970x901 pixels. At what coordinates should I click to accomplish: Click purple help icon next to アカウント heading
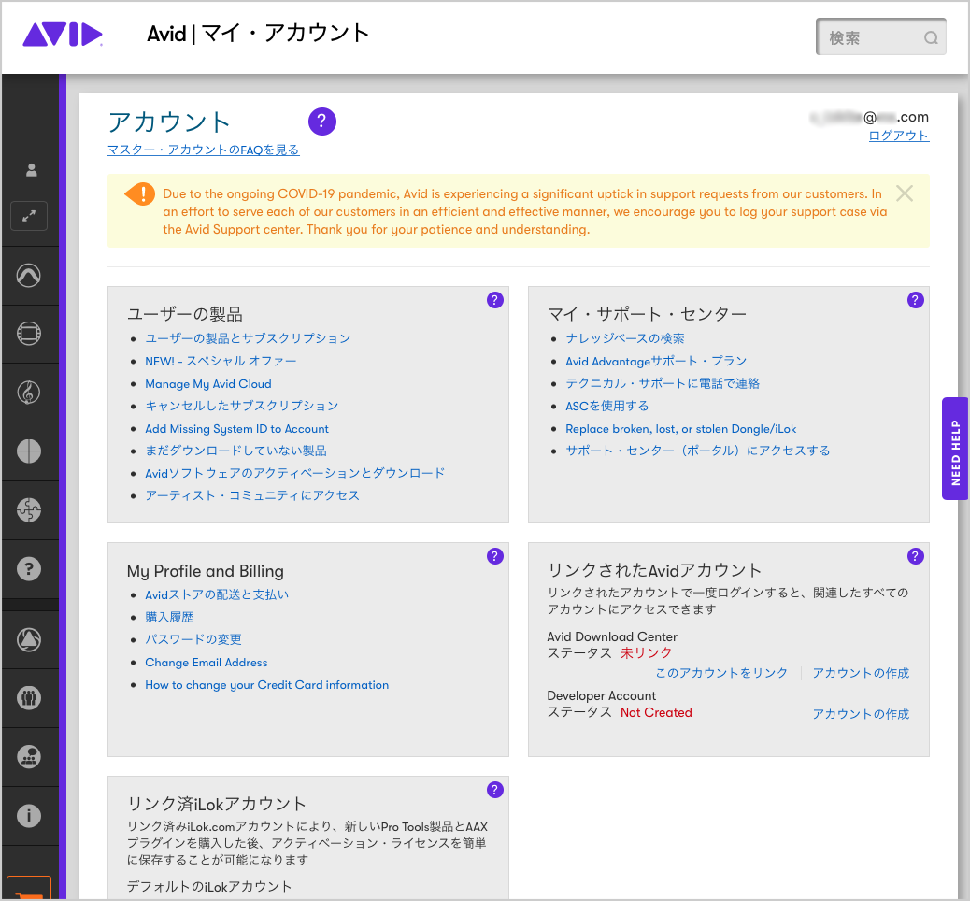coord(322,122)
